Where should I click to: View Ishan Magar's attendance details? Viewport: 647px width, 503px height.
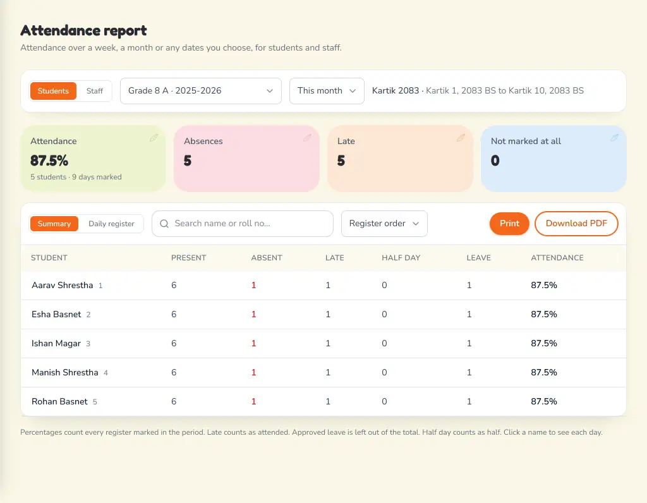(56, 343)
